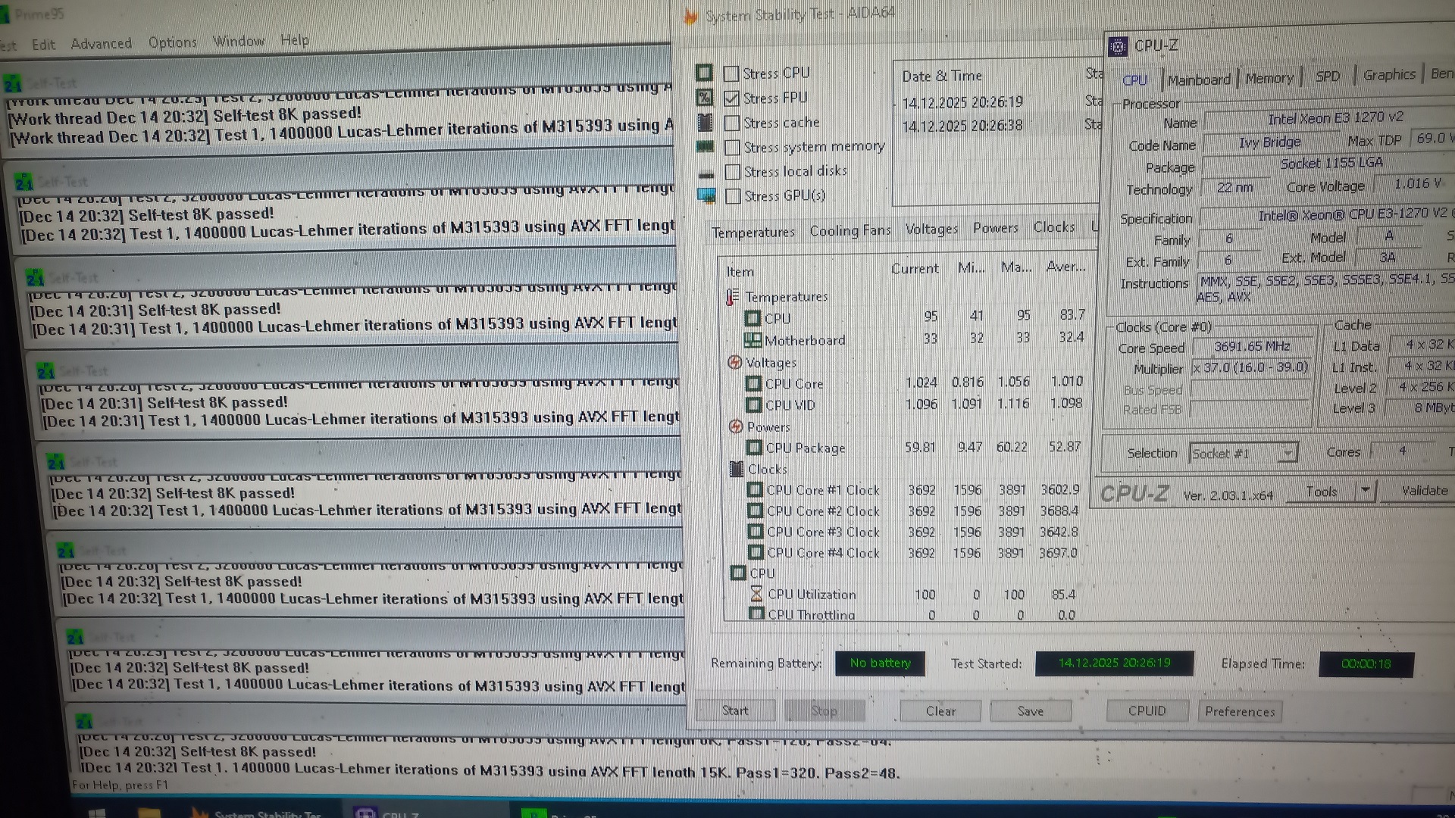Viewport: 1455px width, 818px height.
Task: Open the Socket #1 selection dropdown
Action: click(1287, 453)
